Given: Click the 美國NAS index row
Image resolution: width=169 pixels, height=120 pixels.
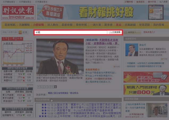Looking at the screenshot, I should 17,80.
